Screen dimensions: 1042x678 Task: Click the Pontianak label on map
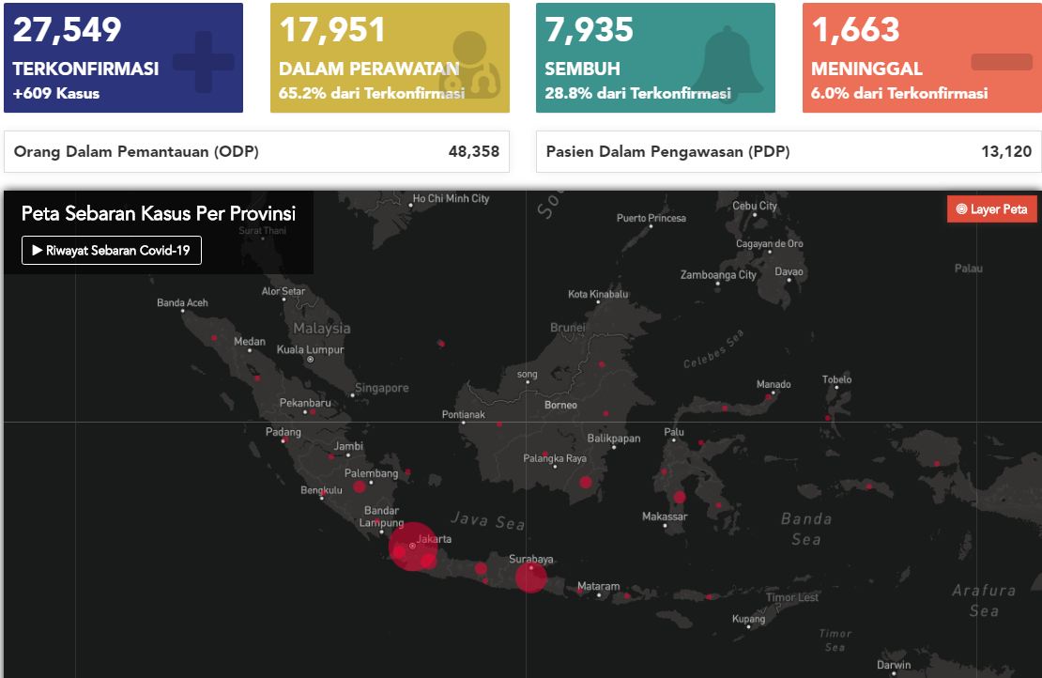463,414
